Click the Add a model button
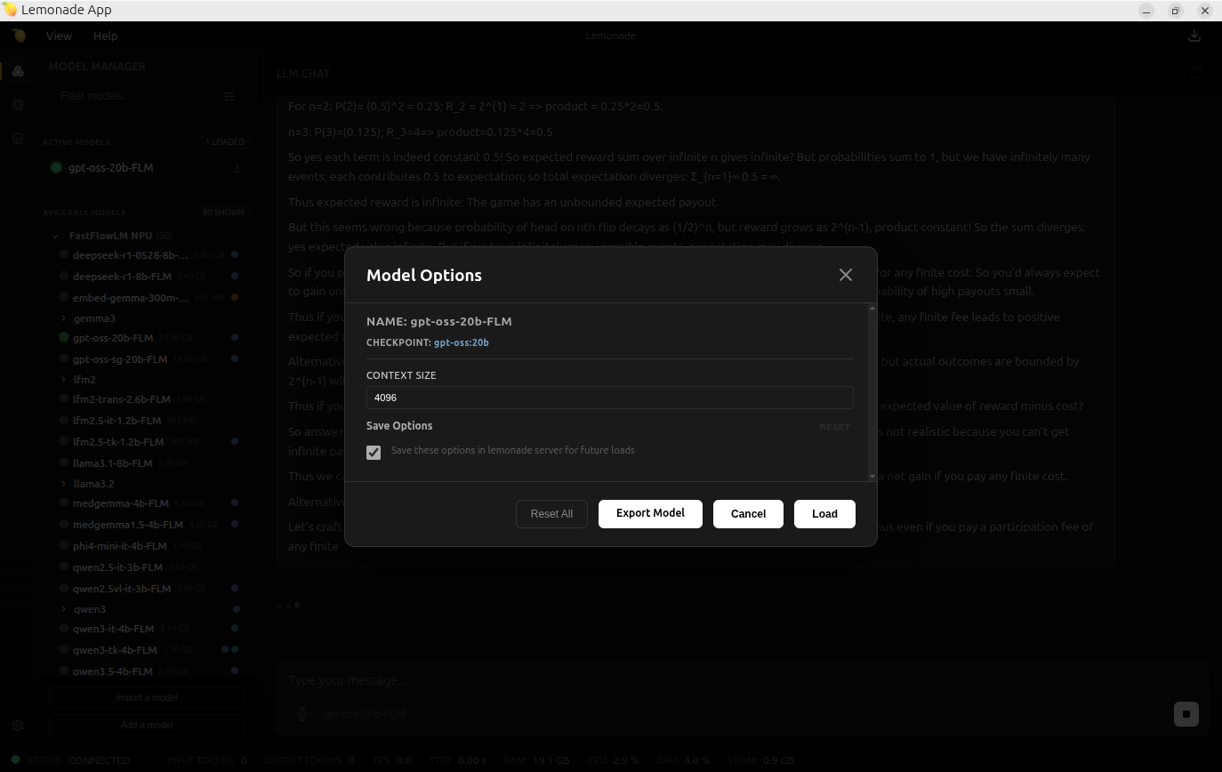 pyautogui.click(x=147, y=726)
